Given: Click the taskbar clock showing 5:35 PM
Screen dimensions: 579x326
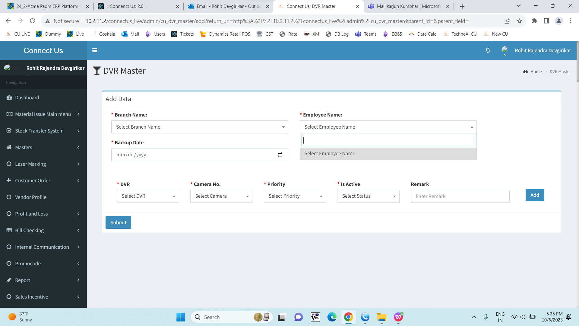Looking at the screenshot, I should click(x=552, y=317).
